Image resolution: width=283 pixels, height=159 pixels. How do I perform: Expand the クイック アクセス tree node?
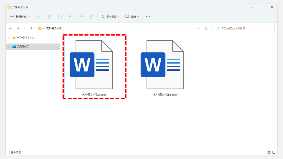point(9,38)
